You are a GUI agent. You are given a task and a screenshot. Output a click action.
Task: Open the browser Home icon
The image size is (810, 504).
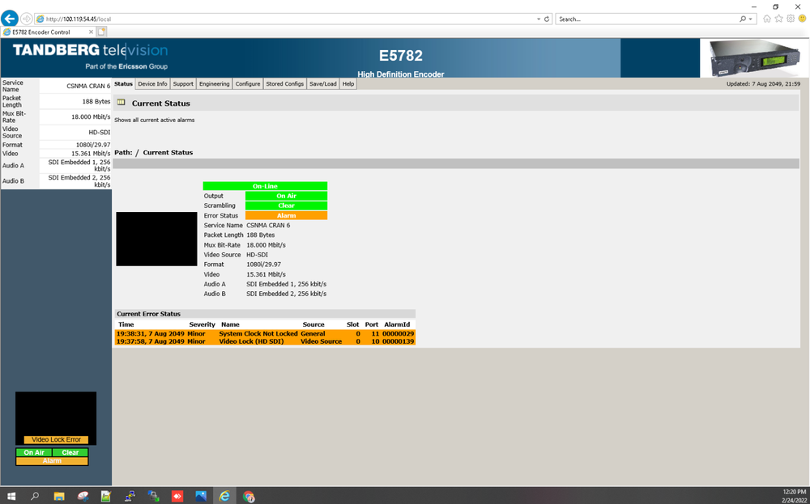click(x=766, y=19)
